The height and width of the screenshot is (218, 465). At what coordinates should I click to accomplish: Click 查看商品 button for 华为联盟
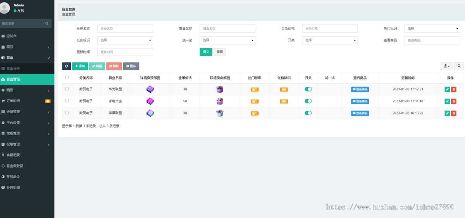pos(360,90)
